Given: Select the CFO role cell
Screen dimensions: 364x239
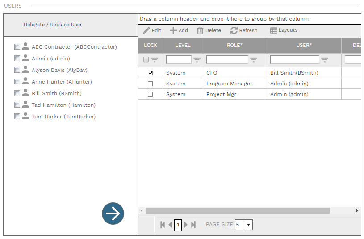Looking at the screenshot, I should click(234, 73).
